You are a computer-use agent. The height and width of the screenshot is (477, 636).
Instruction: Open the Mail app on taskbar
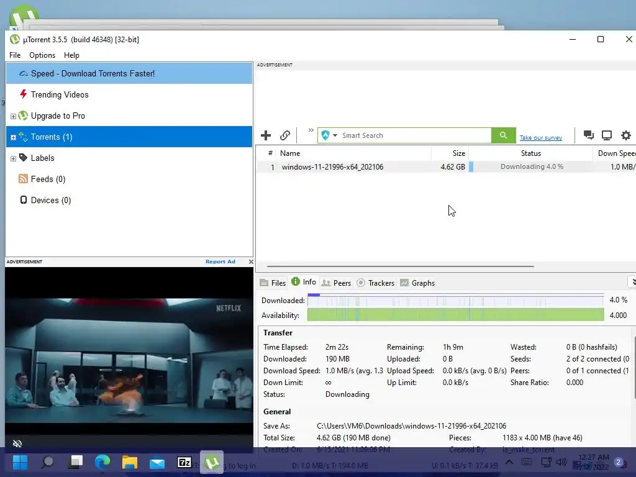(157, 462)
